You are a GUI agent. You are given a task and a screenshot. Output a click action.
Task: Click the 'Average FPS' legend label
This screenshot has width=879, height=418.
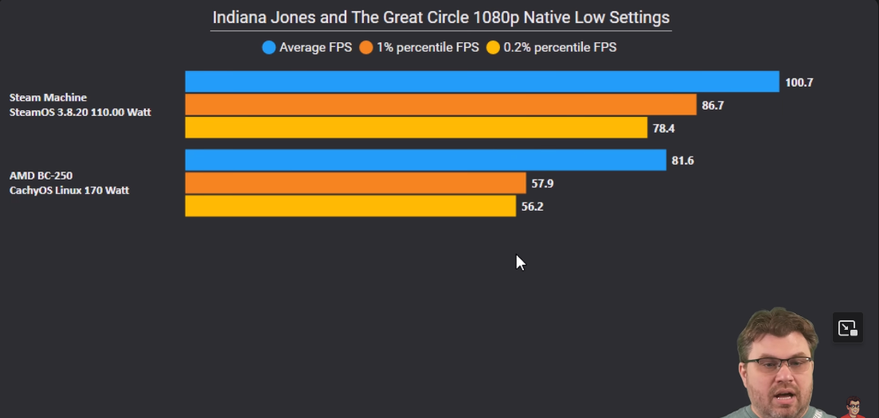pos(315,48)
